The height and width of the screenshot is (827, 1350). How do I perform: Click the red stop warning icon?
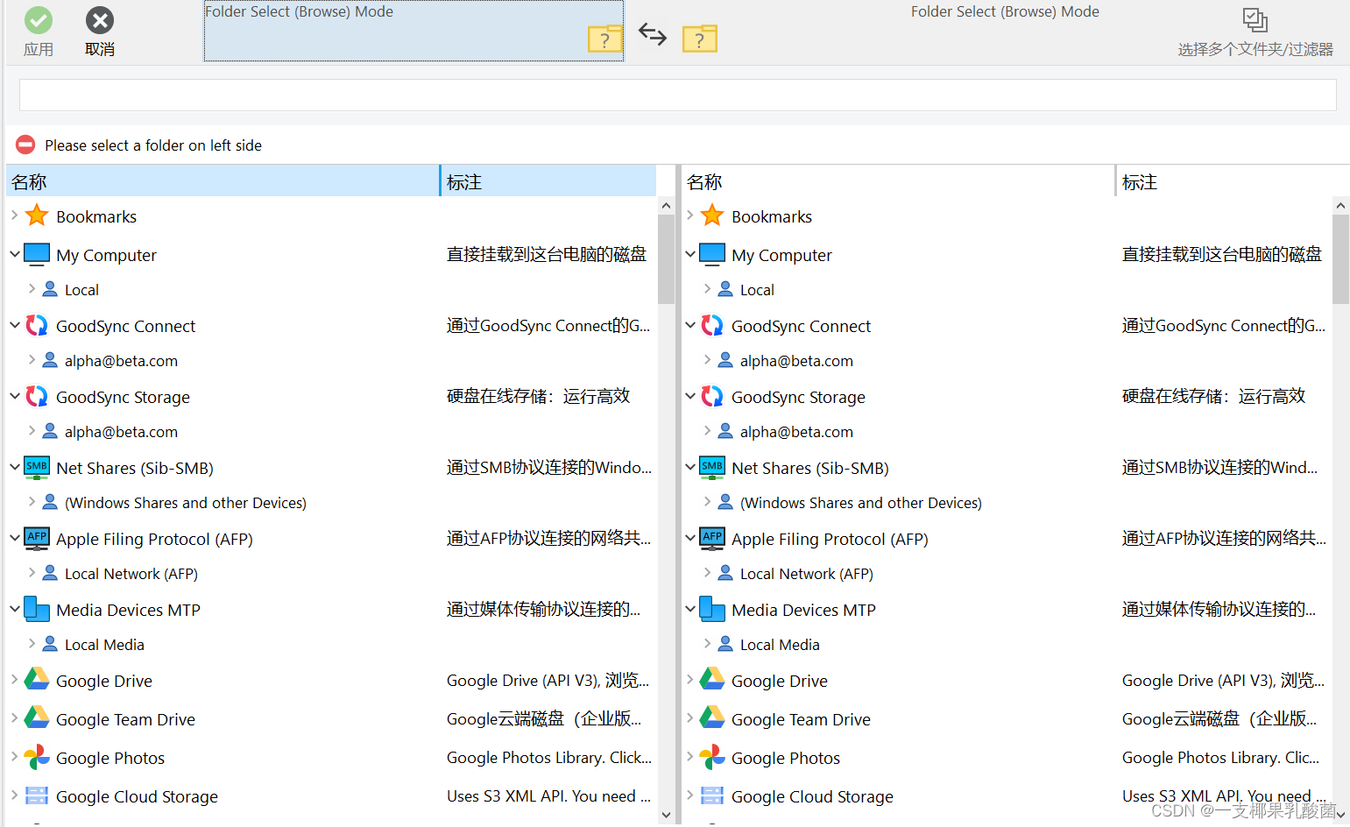coord(25,145)
